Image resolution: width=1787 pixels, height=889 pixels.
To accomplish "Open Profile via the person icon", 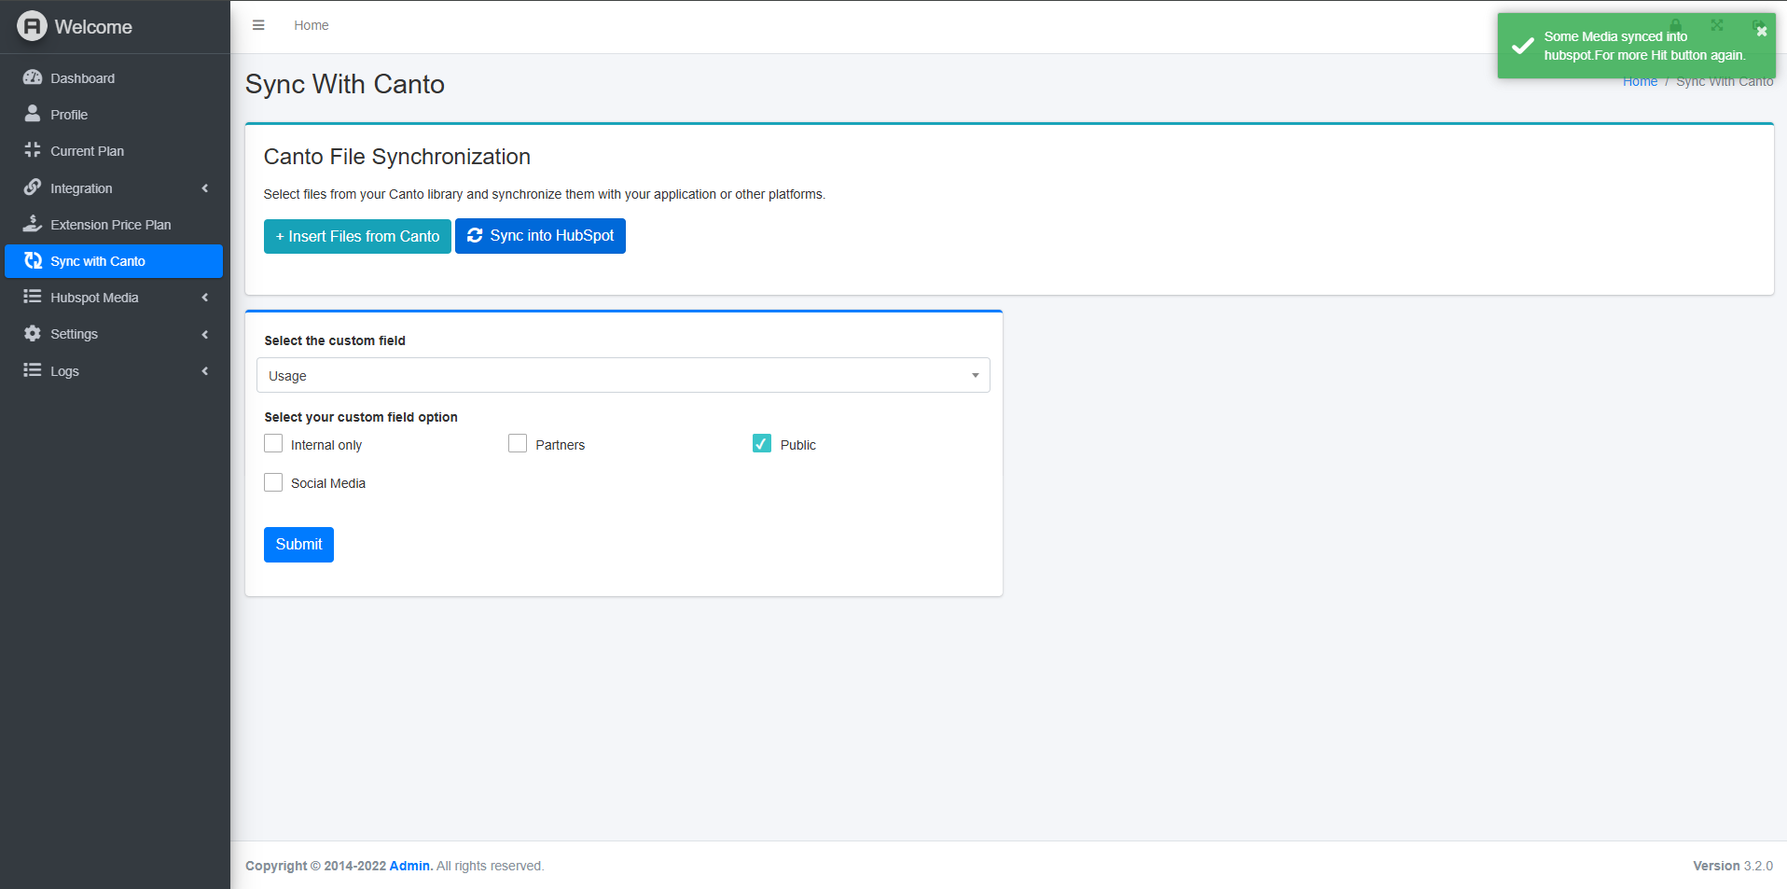I will (x=33, y=114).
